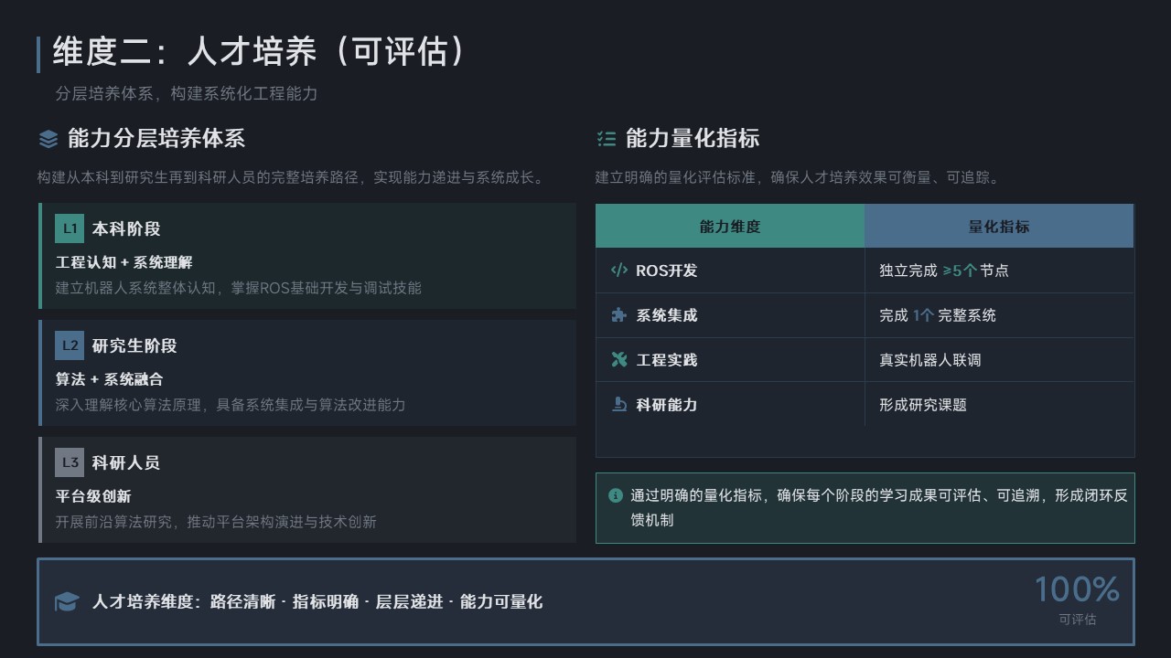Click the puzzle piece icon for 系统集成

(x=619, y=315)
